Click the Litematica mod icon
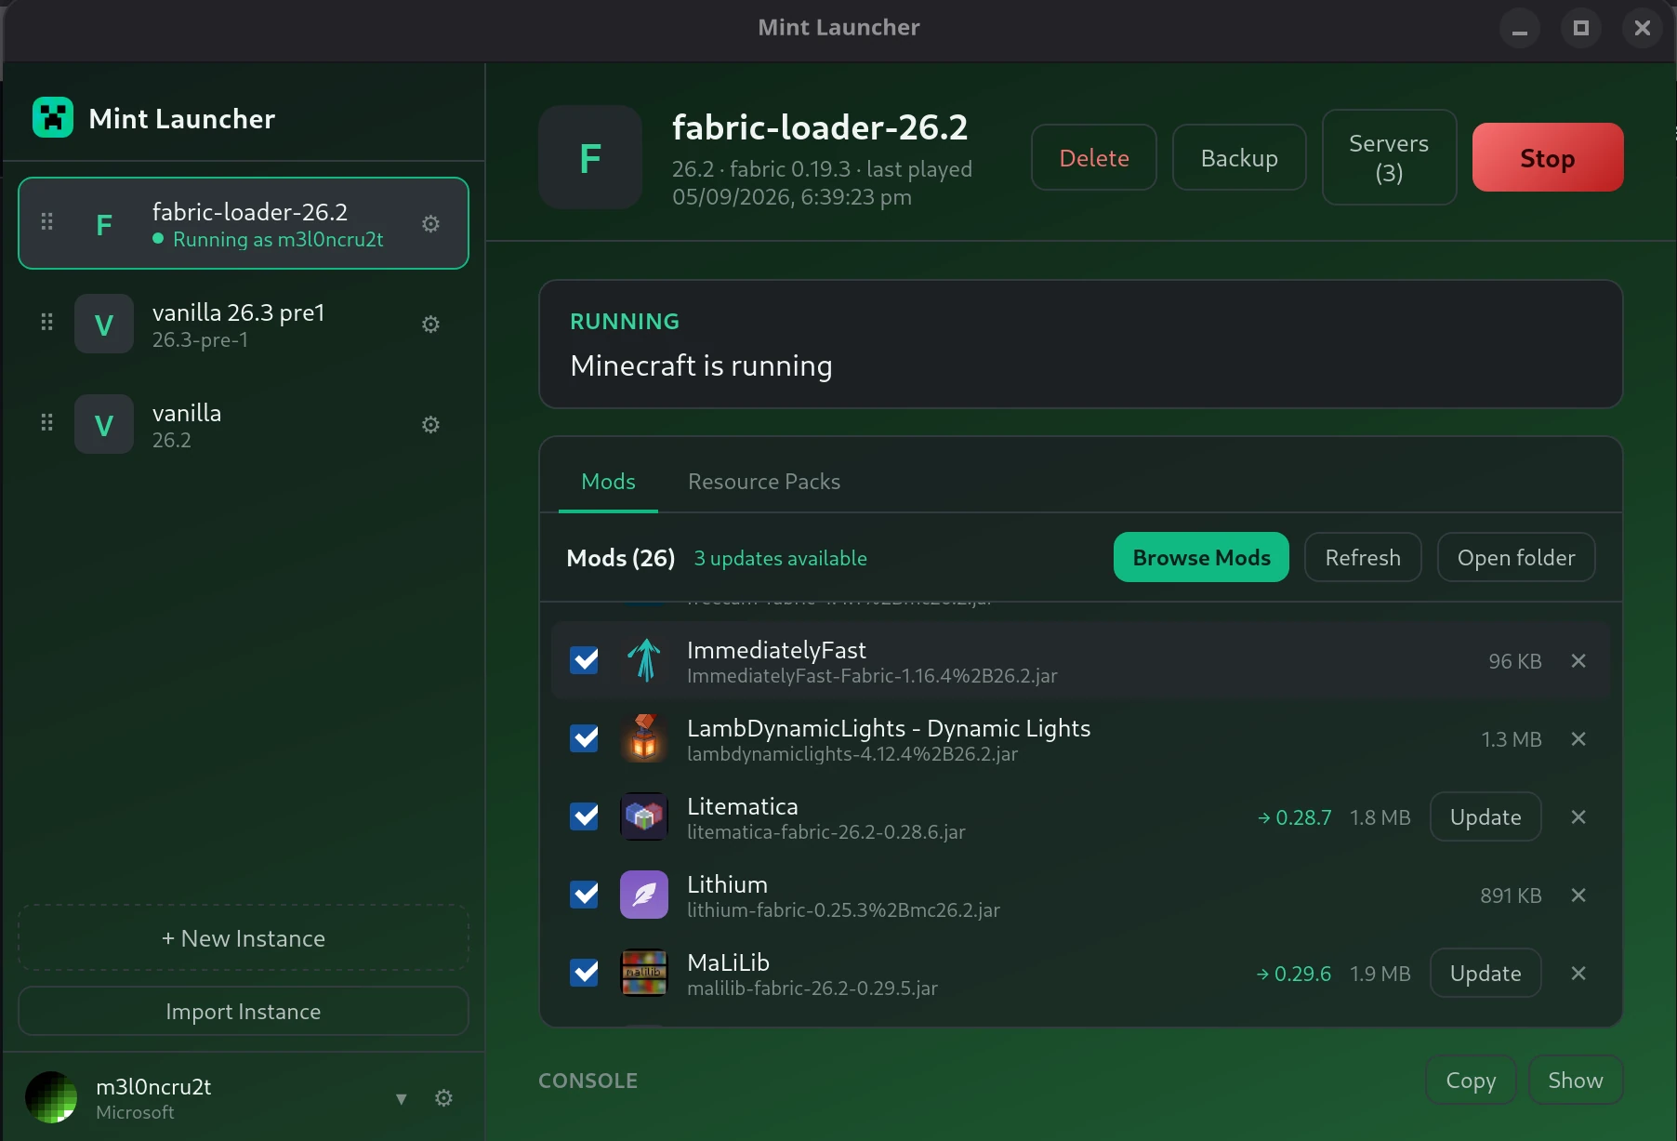 point(644,816)
